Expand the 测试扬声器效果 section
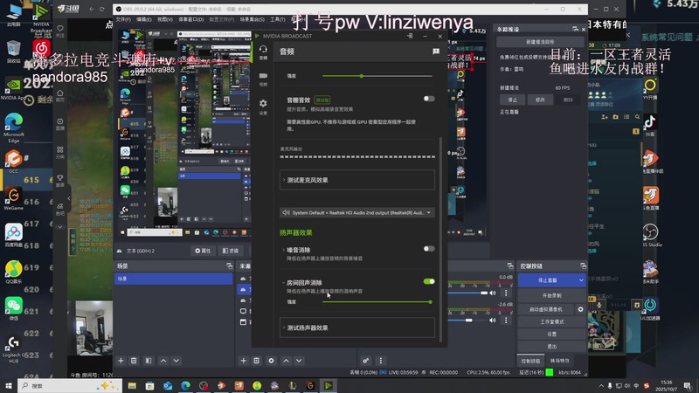Image resolution: width=699 pixels, height=393 pixels. (357, 327)
